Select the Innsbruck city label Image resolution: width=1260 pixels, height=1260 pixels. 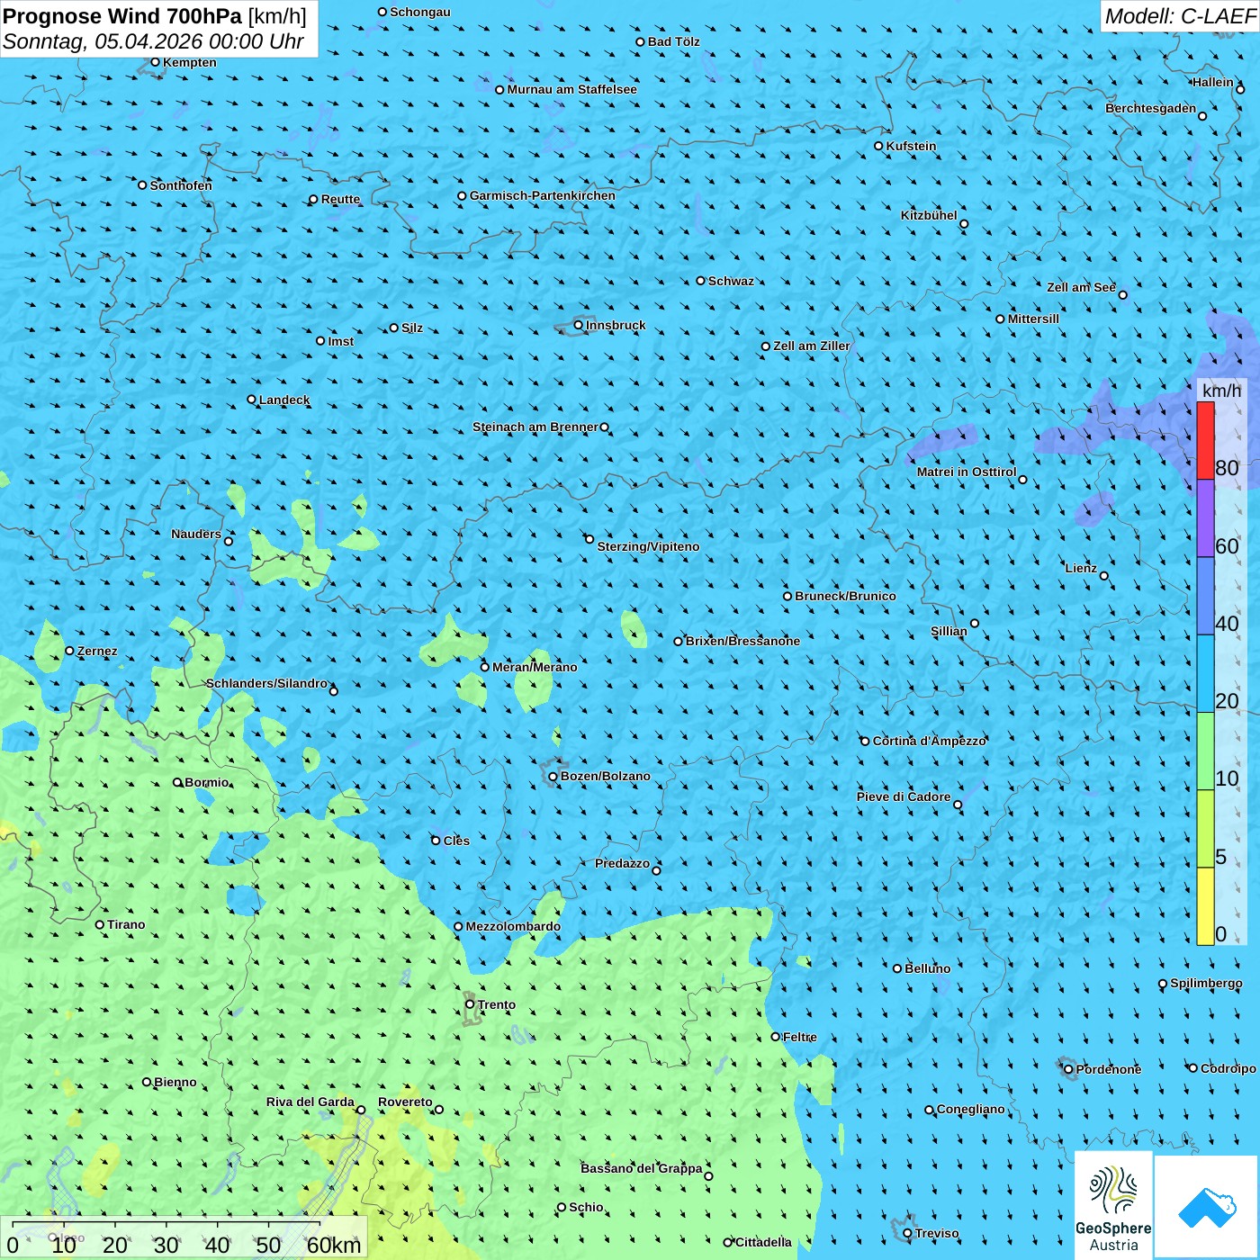point(616,325)
